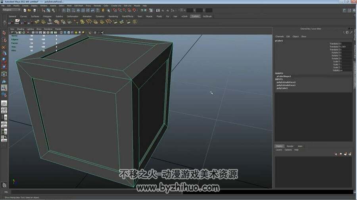Choose the Scale tool cube icon
This screenshot has height=200, width=357.
pyautogui.click(x=4, y=67)
